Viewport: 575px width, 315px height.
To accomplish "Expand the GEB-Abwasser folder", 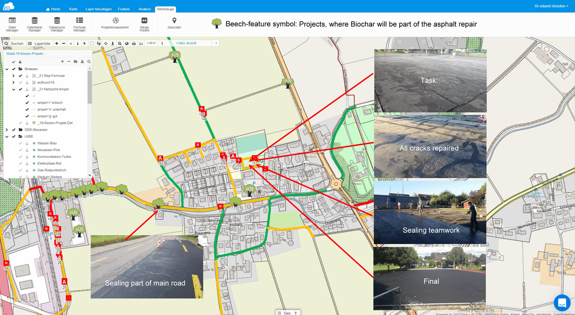I will (7, 130).
